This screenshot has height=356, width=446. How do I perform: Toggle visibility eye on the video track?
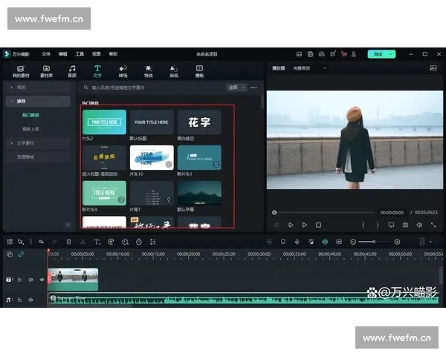(x=41, y=280)
